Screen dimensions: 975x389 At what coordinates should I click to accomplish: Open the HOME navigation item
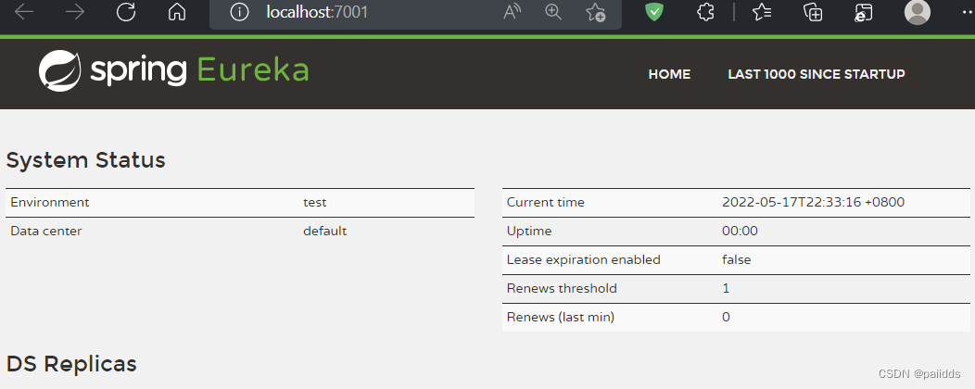tap(669, 74)
